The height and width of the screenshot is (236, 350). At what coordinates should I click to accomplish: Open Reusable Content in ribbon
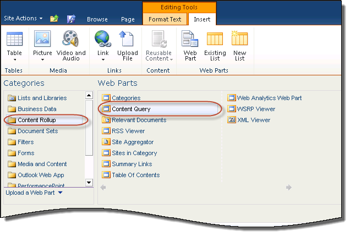click(158, 46)
